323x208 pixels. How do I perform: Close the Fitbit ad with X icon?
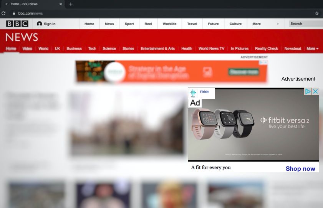pos(315,91)
